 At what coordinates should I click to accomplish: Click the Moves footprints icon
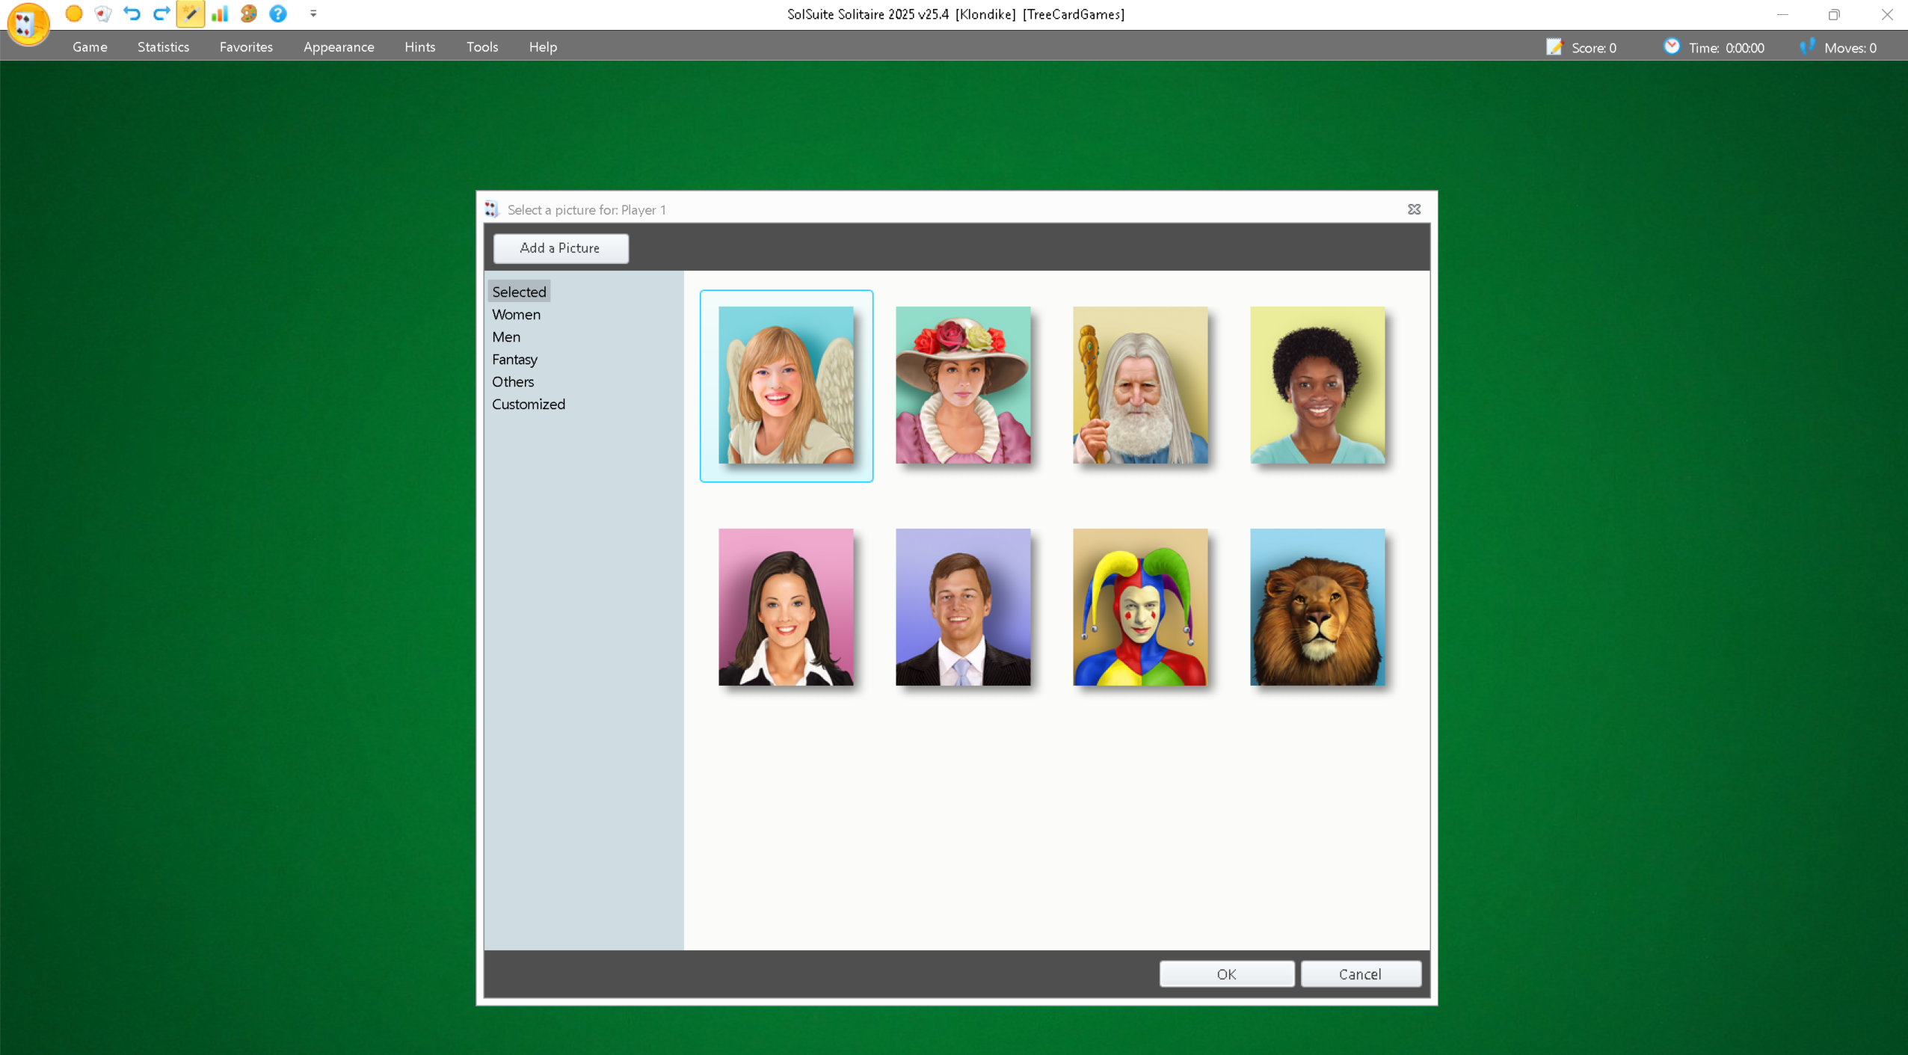[x=1807, y=46]
